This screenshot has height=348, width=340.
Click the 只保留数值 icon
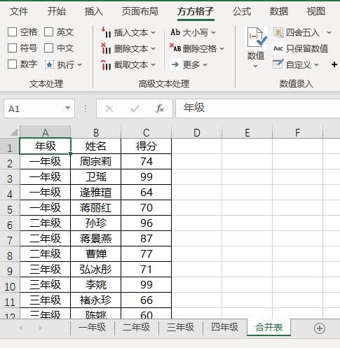coord(278,48)
